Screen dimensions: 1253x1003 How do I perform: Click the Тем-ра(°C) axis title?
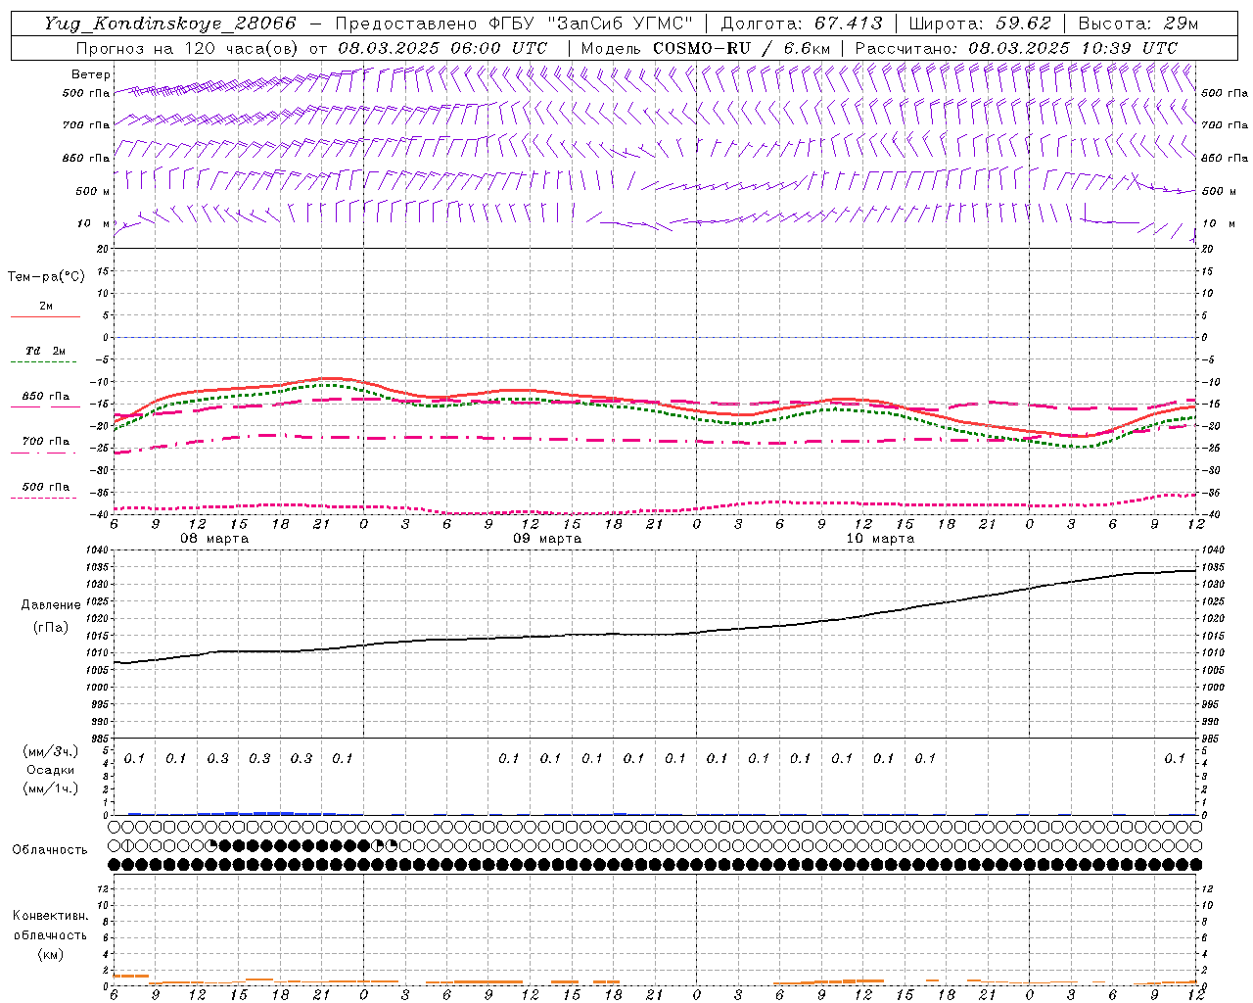coord(46,277)
